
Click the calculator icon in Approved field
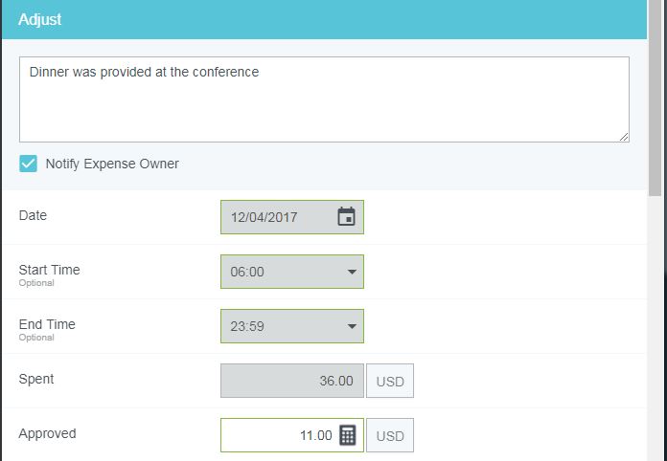click(348, 435)
